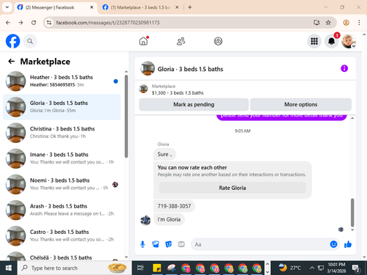Click Mark as pending button

(194, 105)
